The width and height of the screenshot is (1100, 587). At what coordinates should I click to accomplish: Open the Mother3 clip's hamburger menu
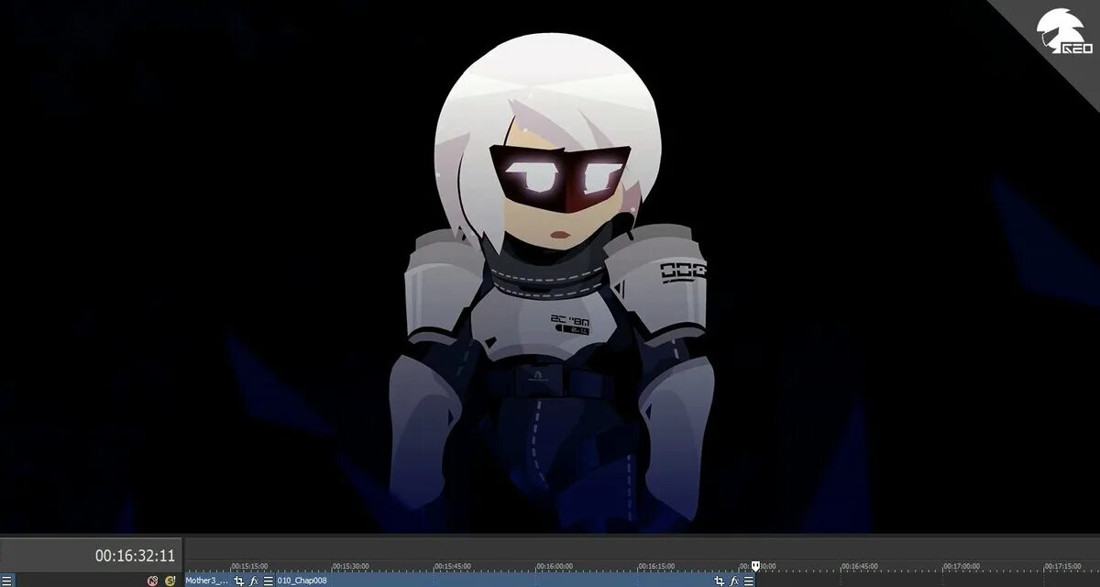[269, 581]
